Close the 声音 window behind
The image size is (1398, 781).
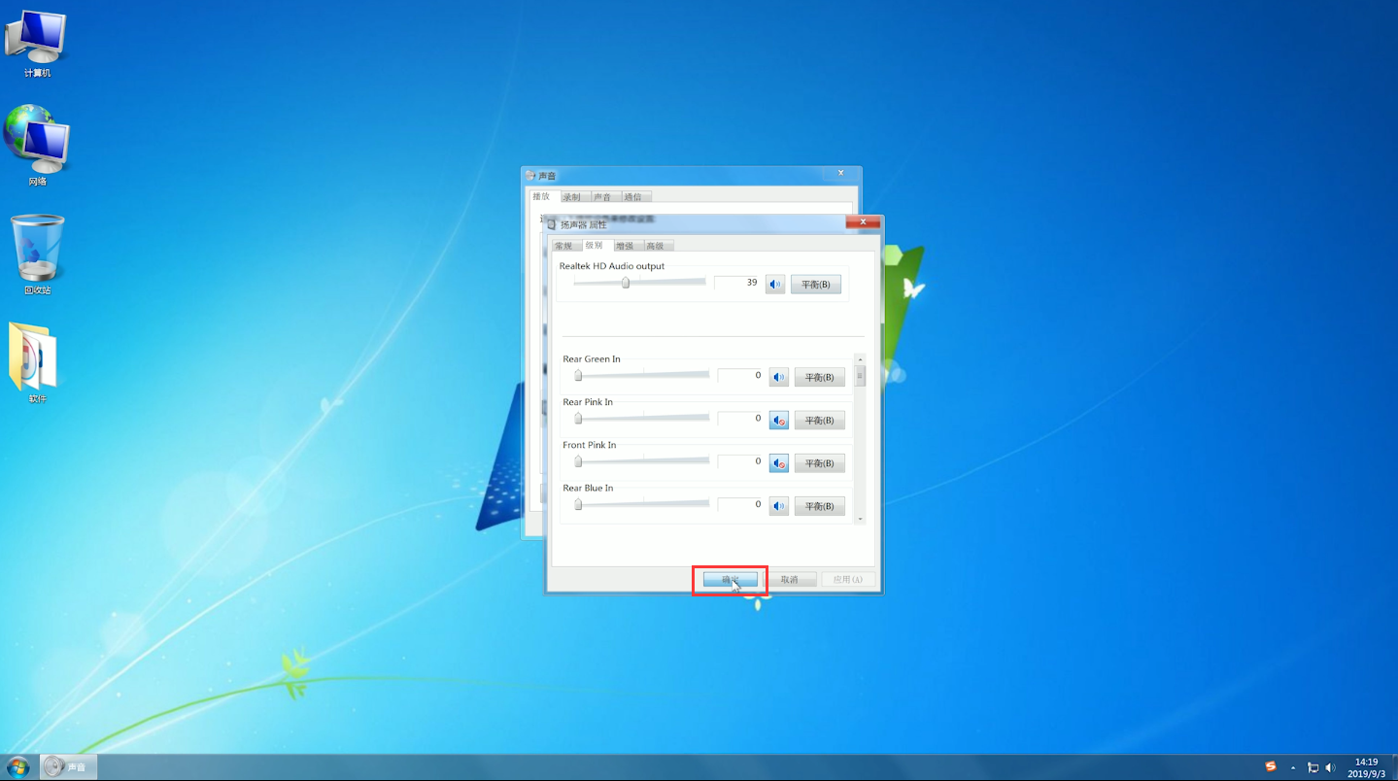(x=841, y=173)
